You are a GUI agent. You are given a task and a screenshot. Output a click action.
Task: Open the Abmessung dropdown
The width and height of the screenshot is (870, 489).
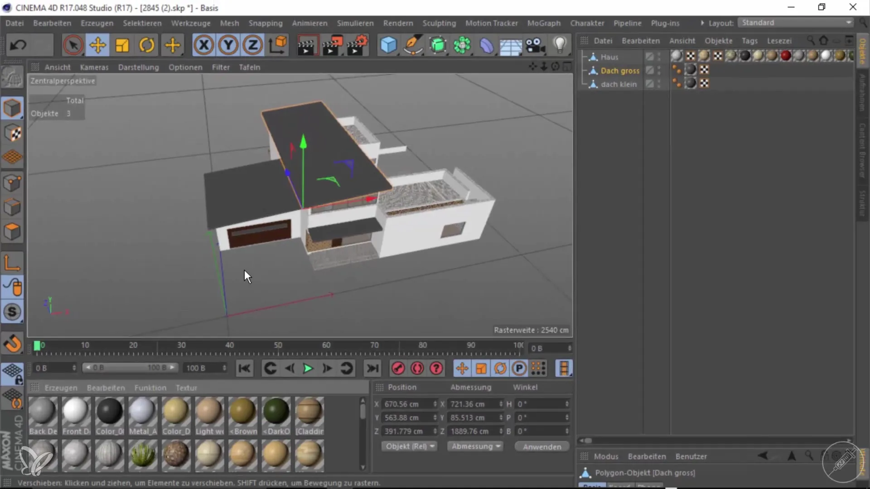475,446
